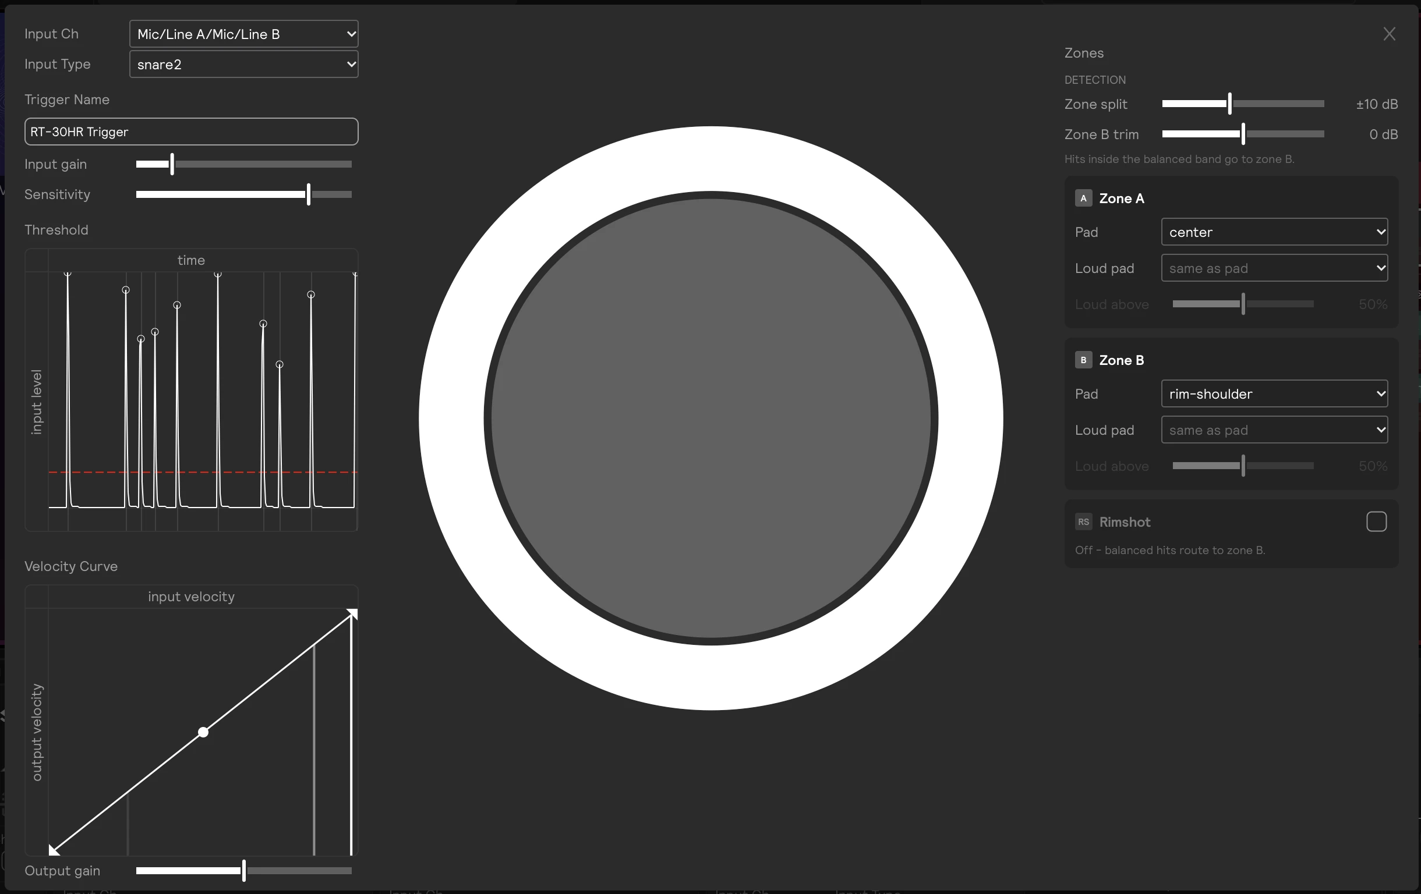Click the velocity curve top-right corner handle
This screenshot has height=894, width=1421.
coord(352,615)
